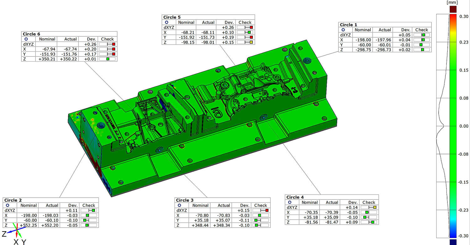Select the Circle 5 label title
Screen dimensions: 470x245
tap(172, 17)
